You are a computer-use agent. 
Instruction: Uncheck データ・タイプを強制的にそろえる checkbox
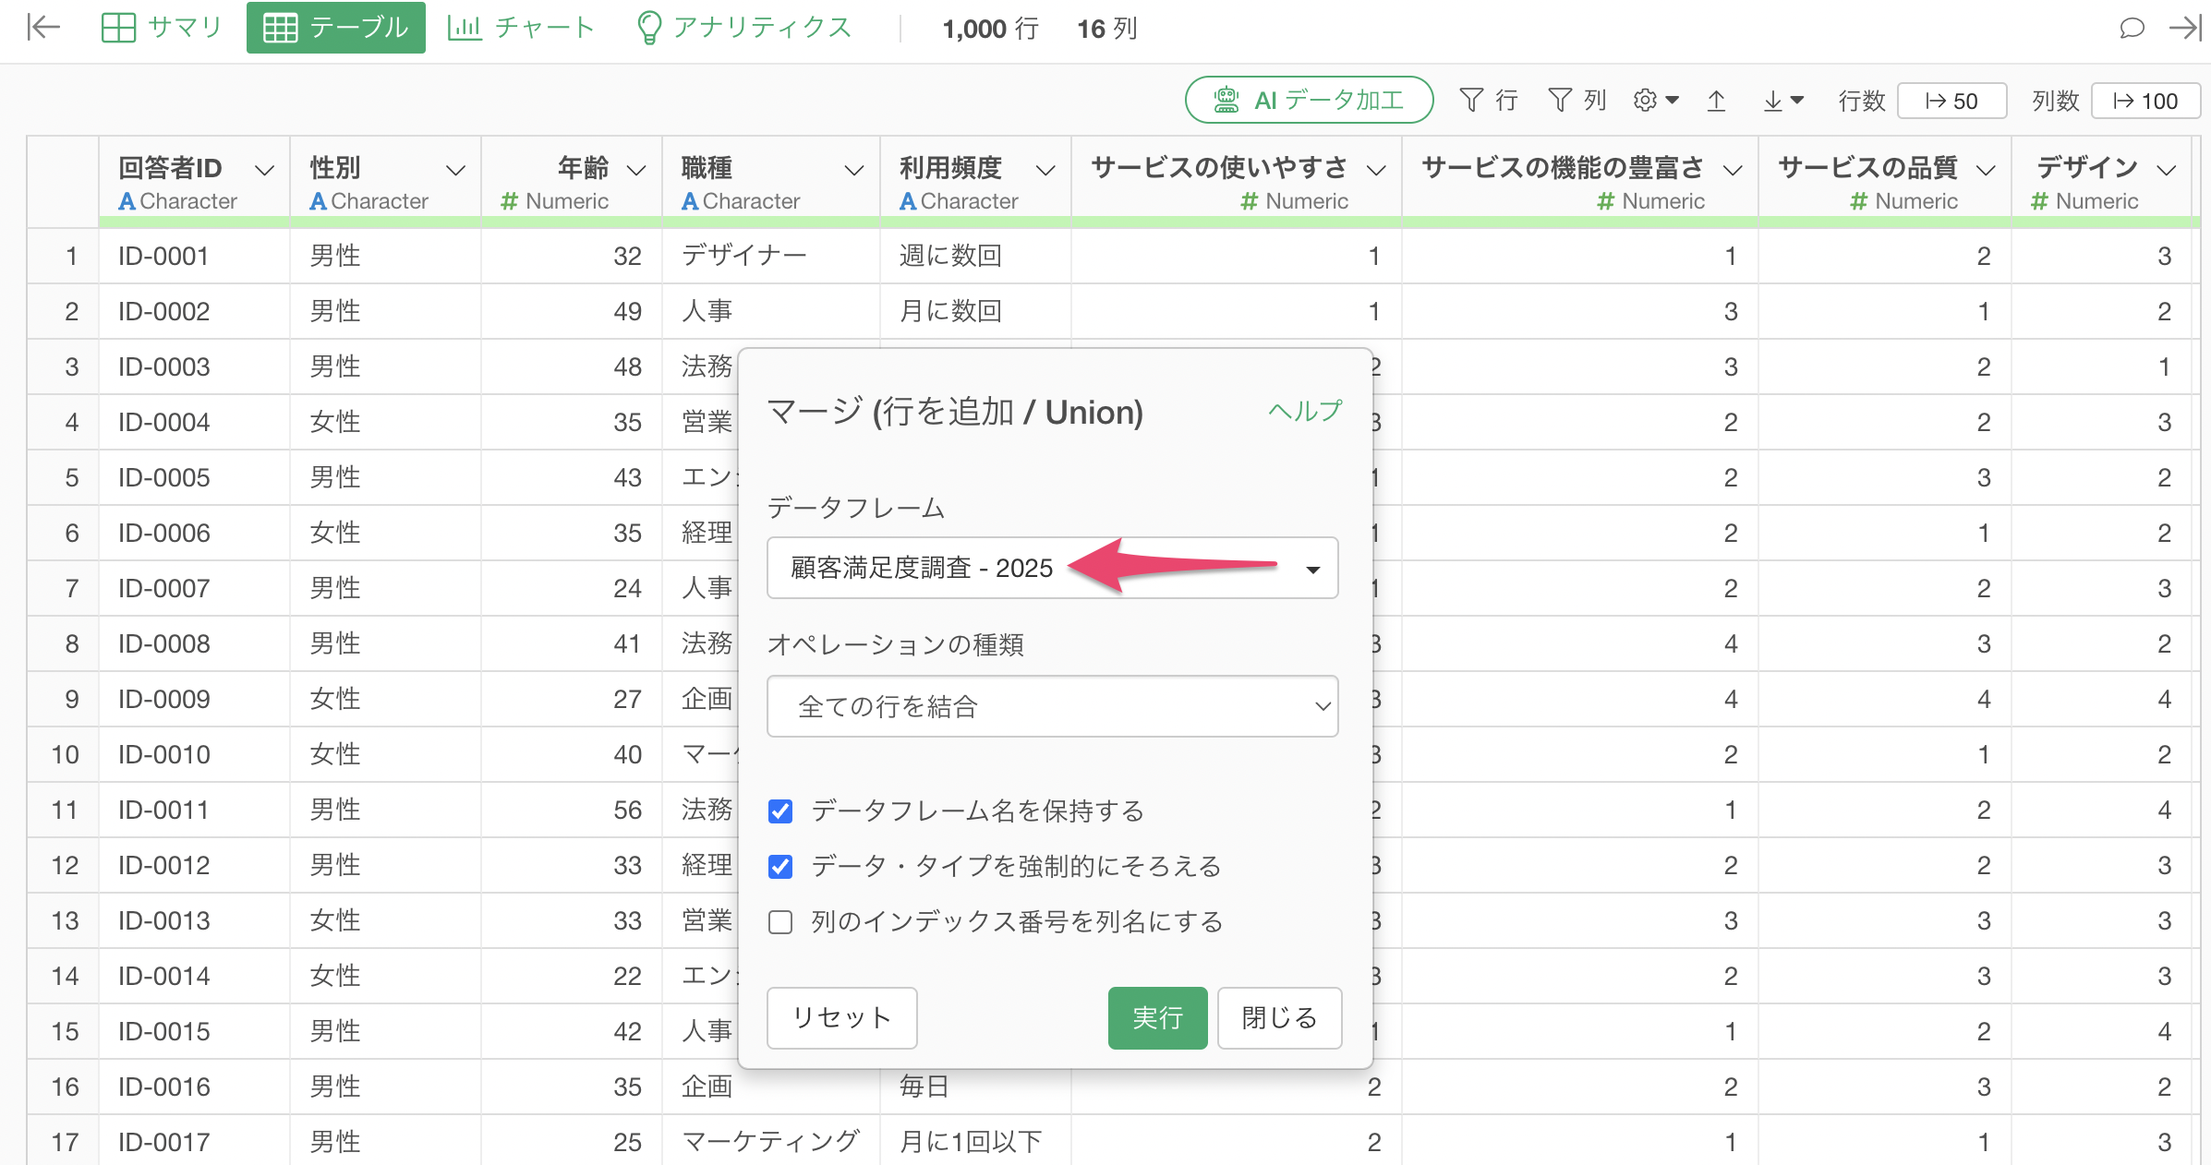780,867
